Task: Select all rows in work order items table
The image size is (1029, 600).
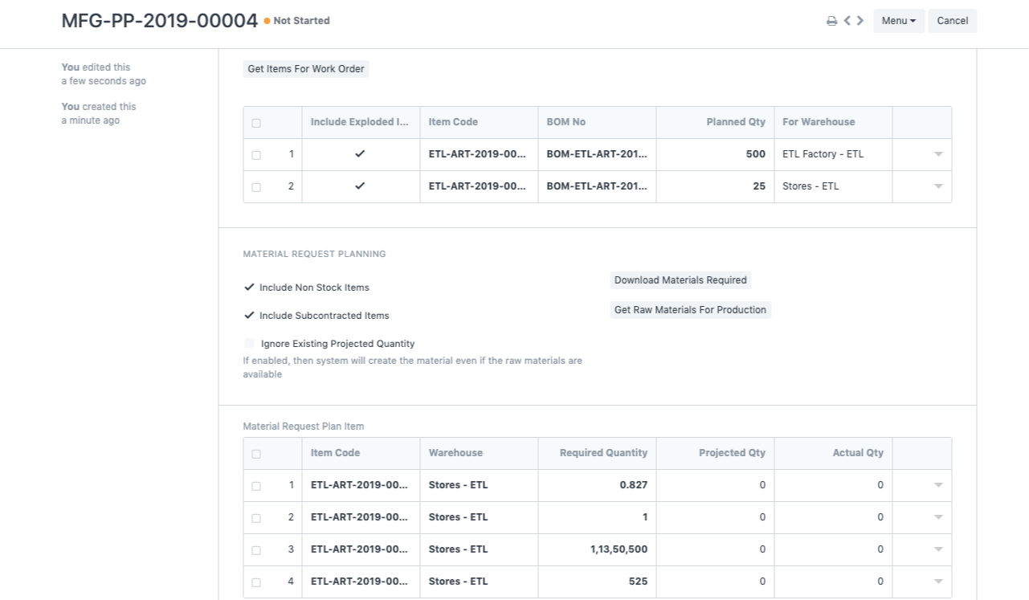Action: [256, 123]
